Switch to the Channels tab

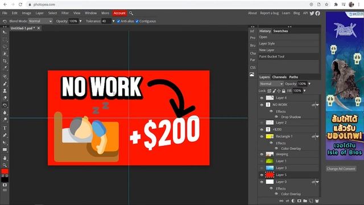pyautogui.click(x=279, y=77)
